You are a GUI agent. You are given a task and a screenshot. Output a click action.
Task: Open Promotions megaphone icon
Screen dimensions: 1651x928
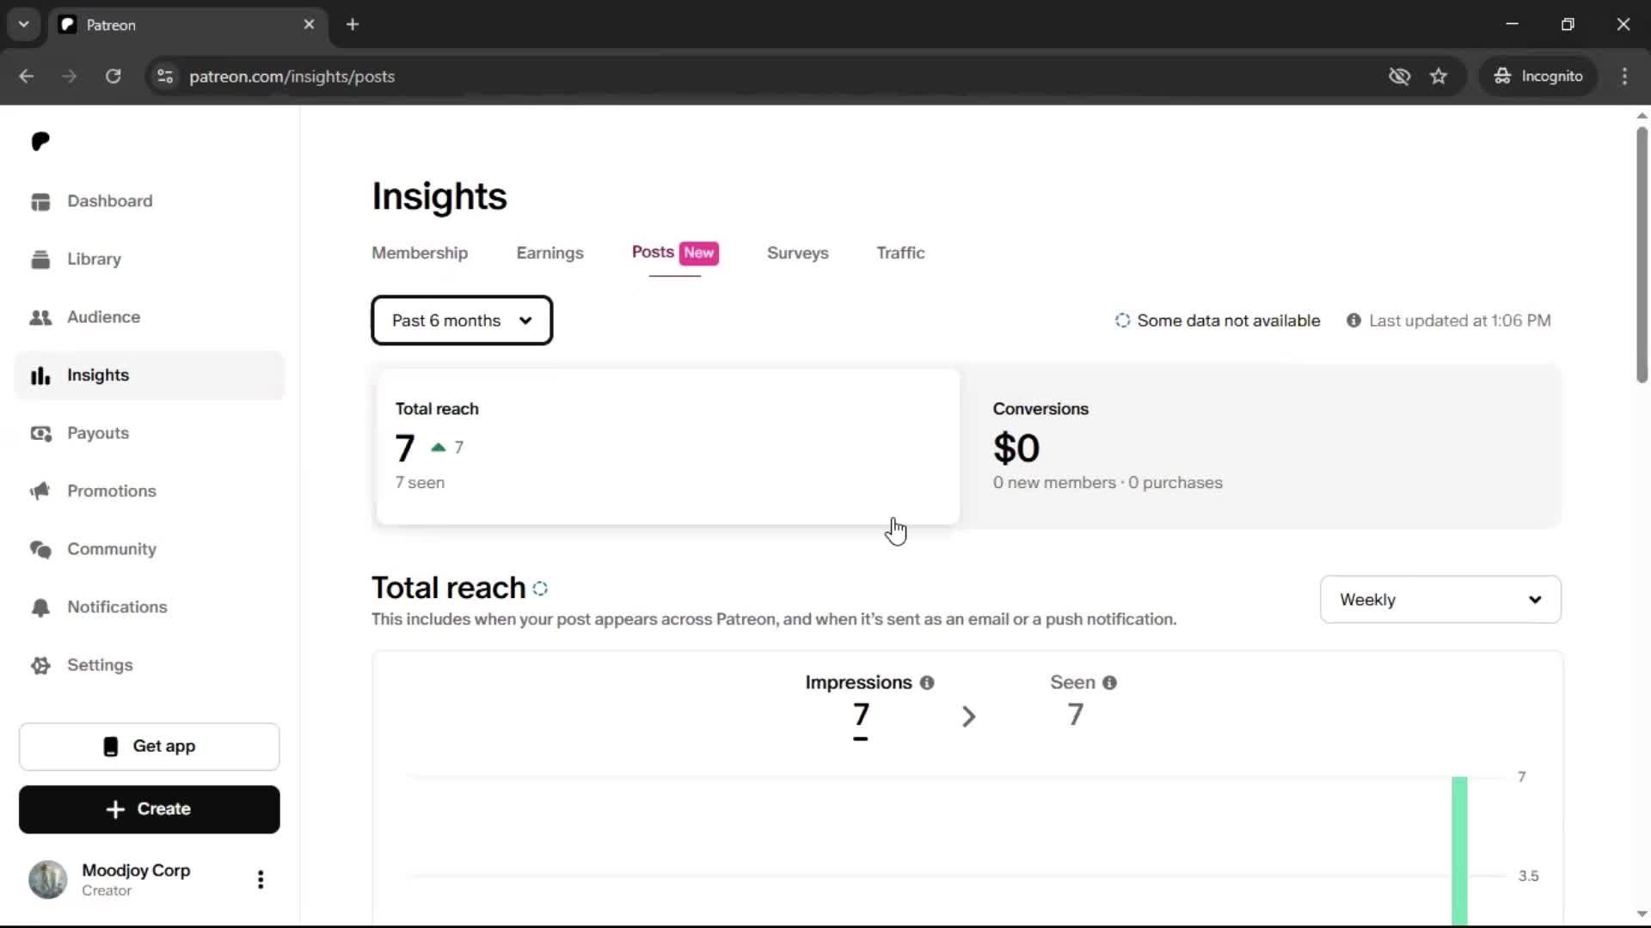point(40,491)
